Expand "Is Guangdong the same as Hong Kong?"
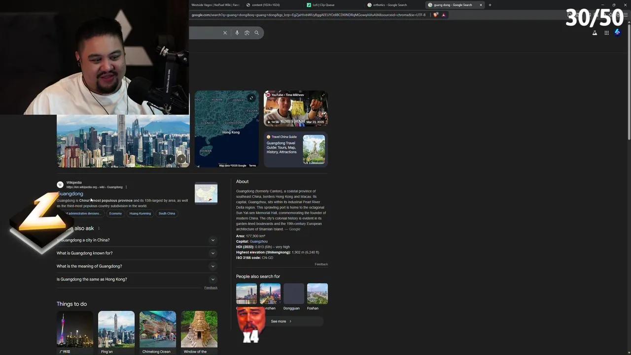Viewport: 631px width, 355px height. point(213,280)
